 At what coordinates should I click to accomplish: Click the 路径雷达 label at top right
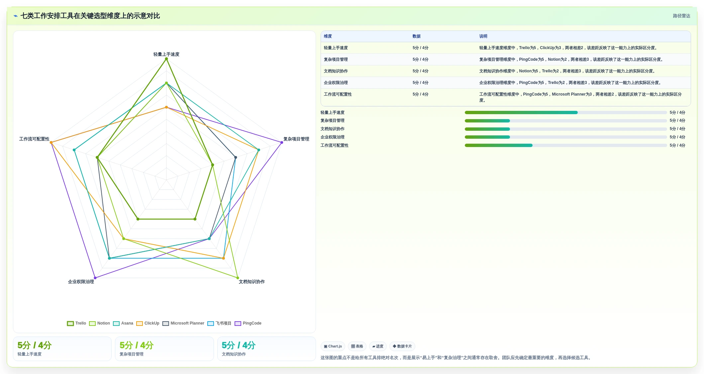point(681,16)
